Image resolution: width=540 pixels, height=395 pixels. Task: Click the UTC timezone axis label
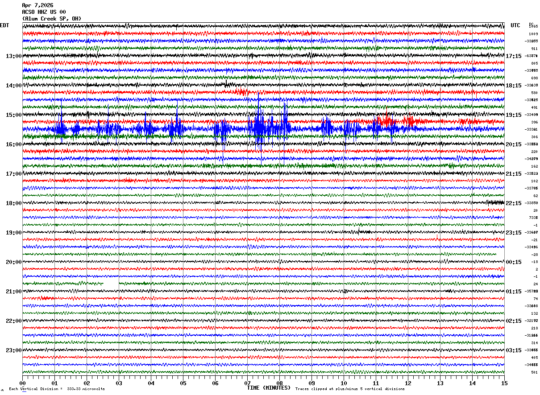515,25
